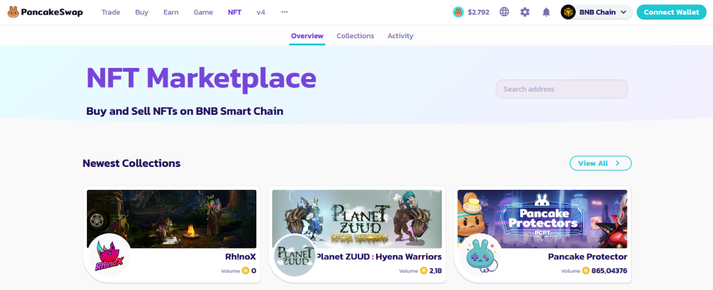Screen dimensions: 713x290
Task: Open the three-dots more menu
Action: click(284, 13)
